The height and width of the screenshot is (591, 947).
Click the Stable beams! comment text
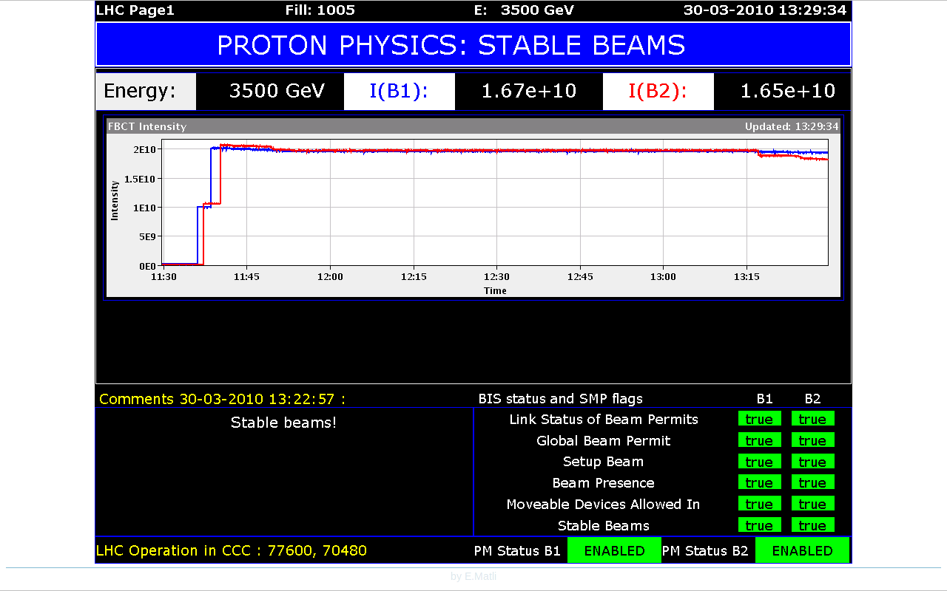(284, 423)
